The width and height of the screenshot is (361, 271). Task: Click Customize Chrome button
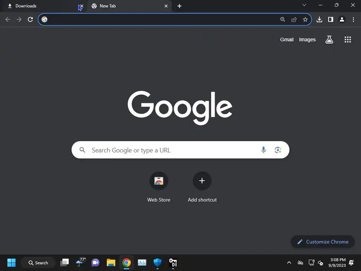click(323, 242)
